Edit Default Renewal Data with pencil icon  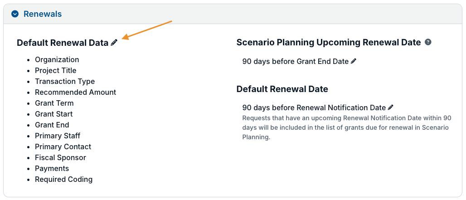pos(114,43)
